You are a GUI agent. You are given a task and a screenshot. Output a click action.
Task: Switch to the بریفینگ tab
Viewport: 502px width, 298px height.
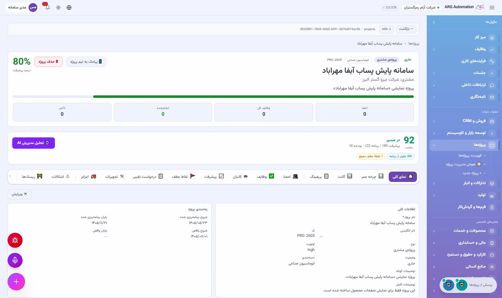pyautogui.click(x=319, y=177)
